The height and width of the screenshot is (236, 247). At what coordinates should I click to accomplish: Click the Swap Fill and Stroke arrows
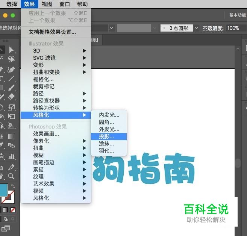pos(13,186)
